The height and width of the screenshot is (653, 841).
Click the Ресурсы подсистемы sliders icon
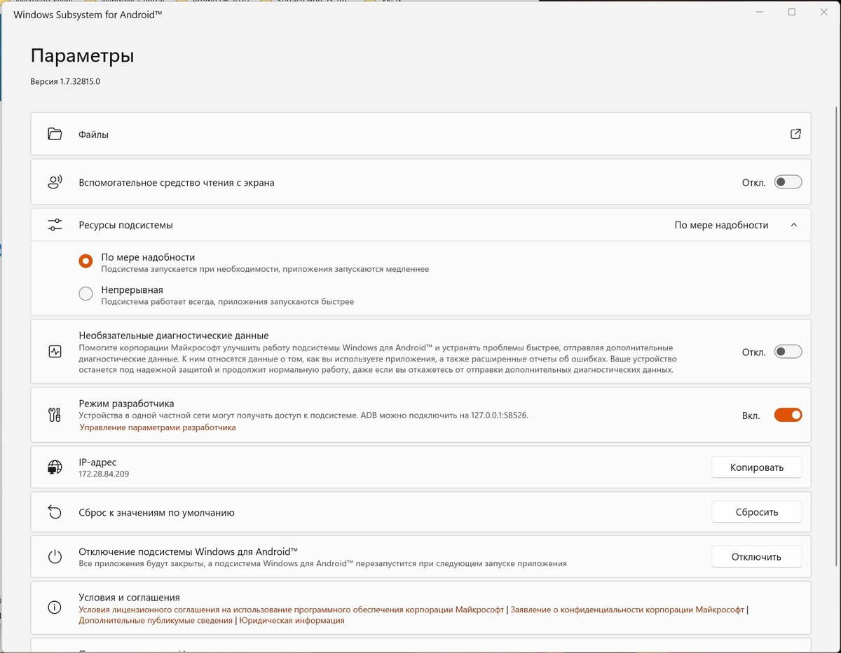[x=55, y=225]
